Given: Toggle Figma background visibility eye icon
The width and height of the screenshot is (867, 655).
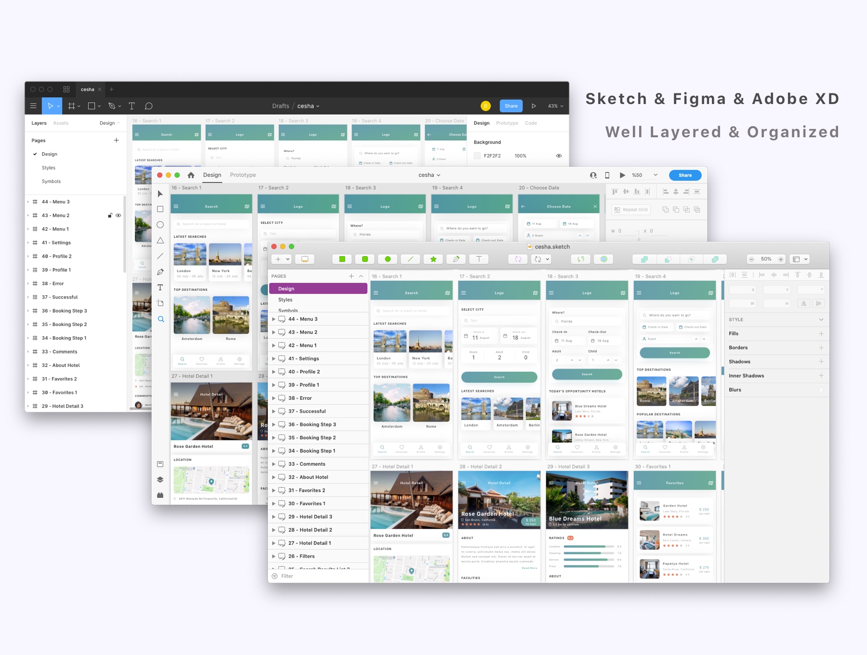Looking at the screenshot, I should 559,156.
